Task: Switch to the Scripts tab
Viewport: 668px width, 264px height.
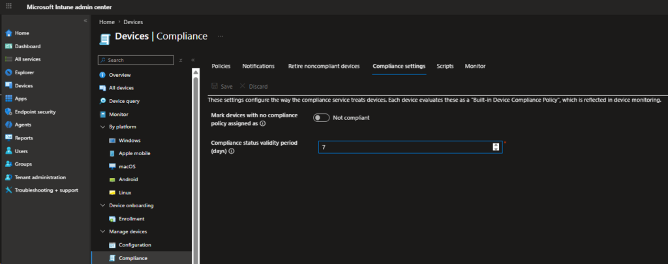Action: [x=445, y=66]
